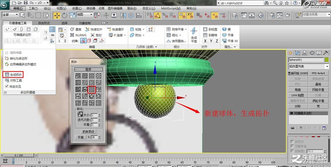Open the Utilities hammer panel tab
The image size is (331, 167).
coord(326,53)
